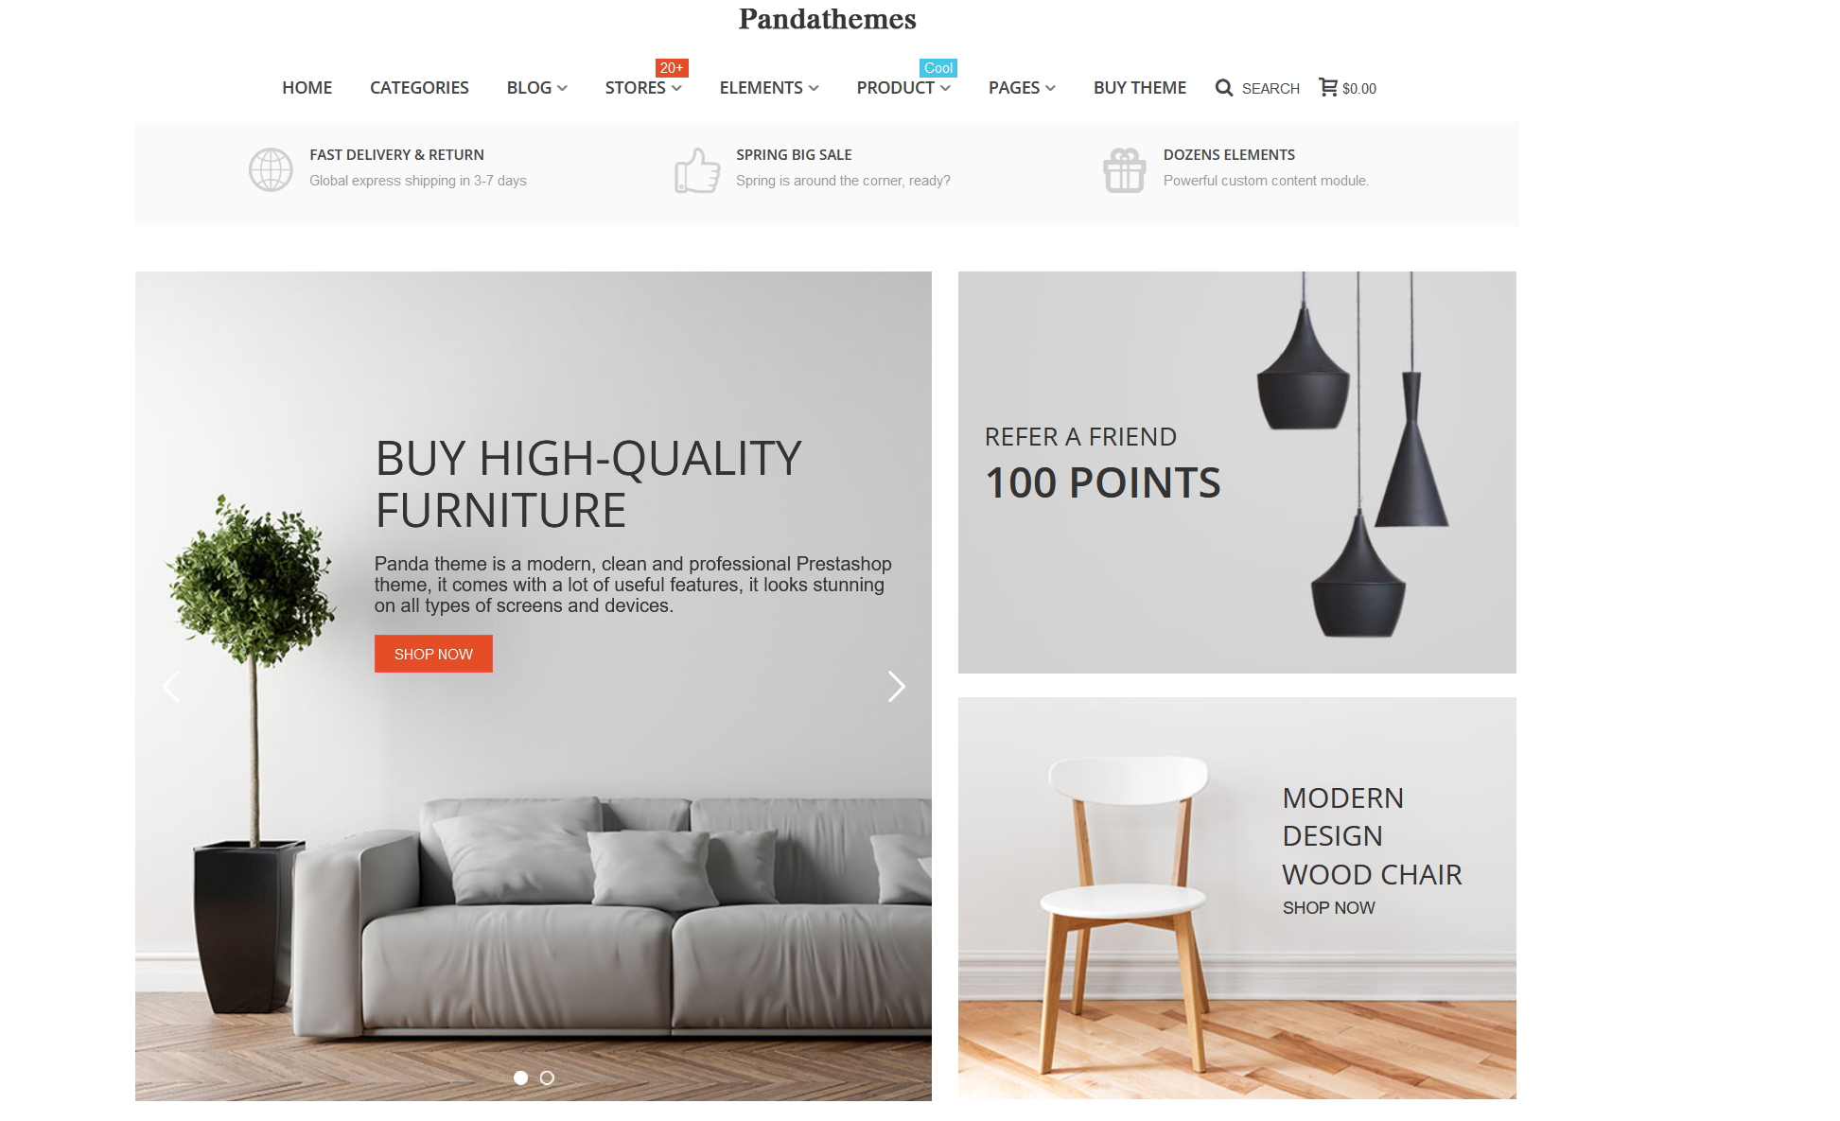Select the first slider pagination dot
This screenshot has height=1121, width=1840.
(x=520, y=1077)
